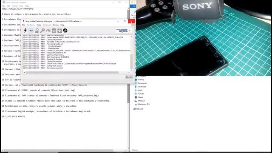Click the plus icon in Flashtool toolbar

(x=59, y=31)
